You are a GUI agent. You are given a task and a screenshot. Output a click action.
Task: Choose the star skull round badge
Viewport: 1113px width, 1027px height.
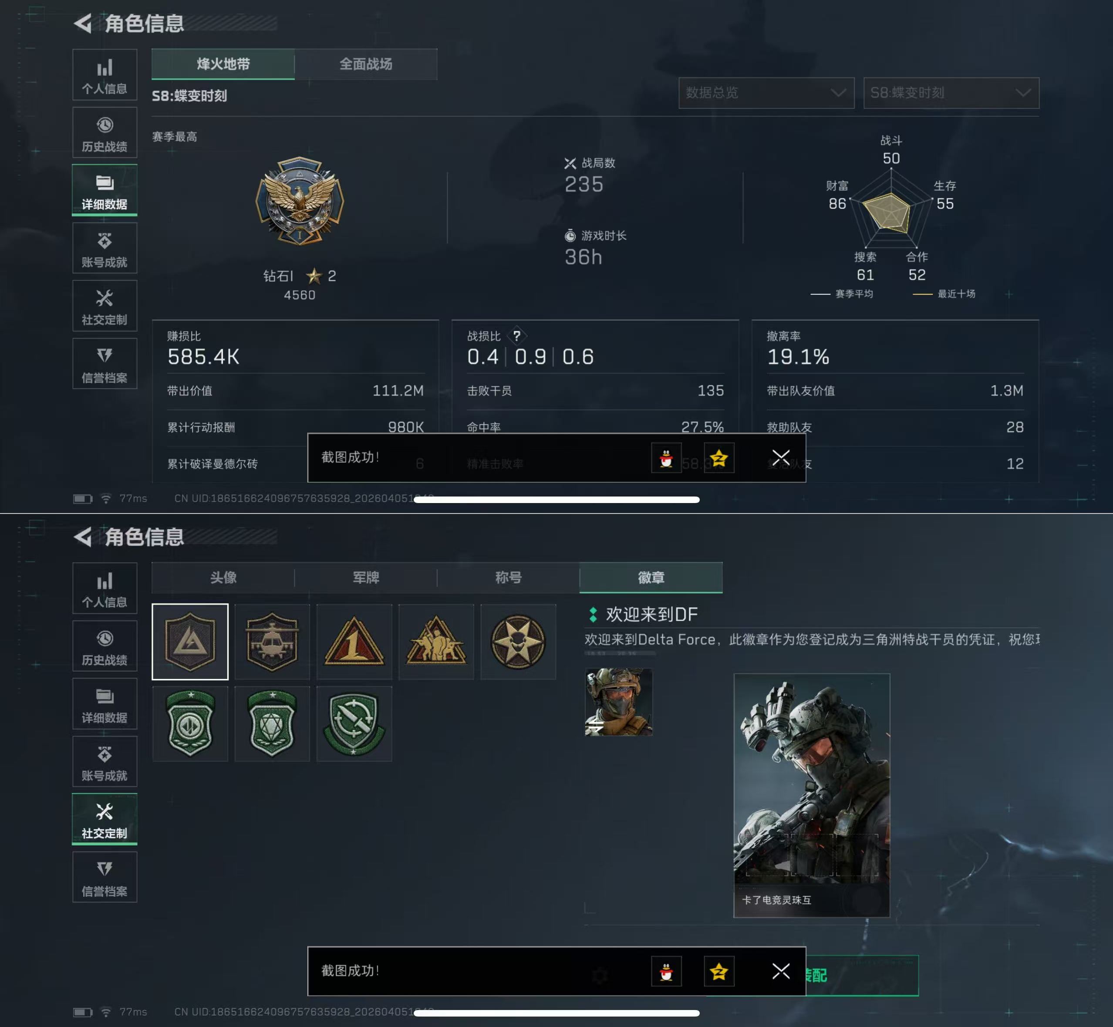click(518, 641)
